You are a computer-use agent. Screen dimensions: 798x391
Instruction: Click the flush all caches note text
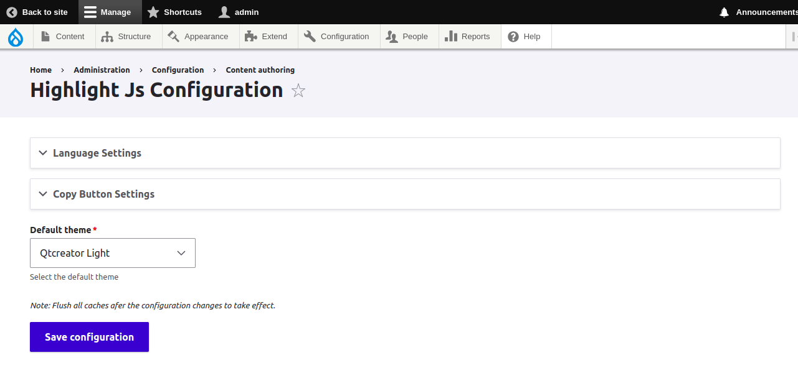tap(153, 306)
